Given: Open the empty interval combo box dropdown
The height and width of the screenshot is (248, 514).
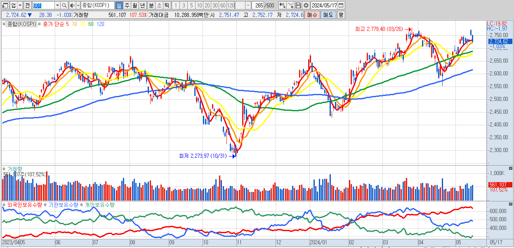Looking at the screenshot, I should (x=248, y=5).
